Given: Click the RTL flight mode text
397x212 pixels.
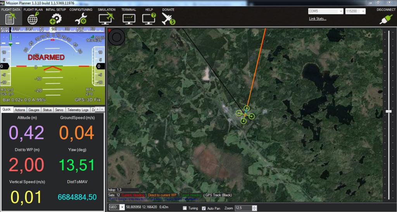Looking at the screenshot, I should point(90,89).
